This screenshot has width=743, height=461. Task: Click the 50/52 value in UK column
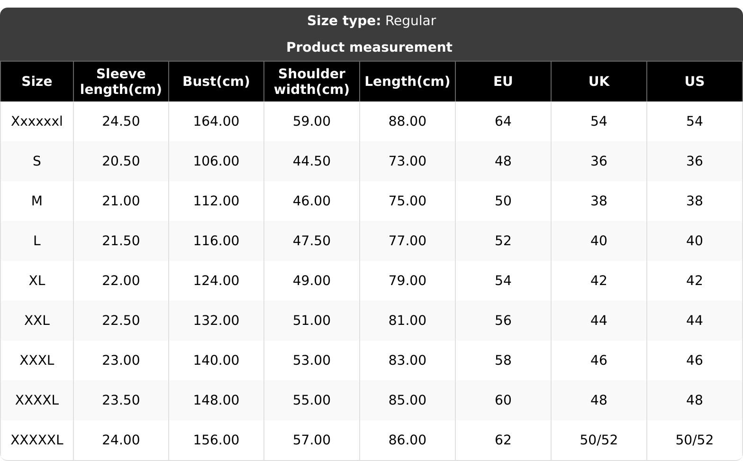(x=598, y=440)
